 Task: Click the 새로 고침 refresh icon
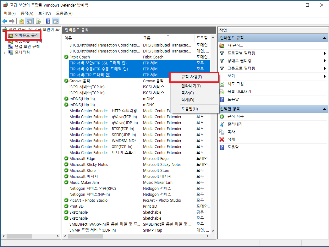coord(222,84)
